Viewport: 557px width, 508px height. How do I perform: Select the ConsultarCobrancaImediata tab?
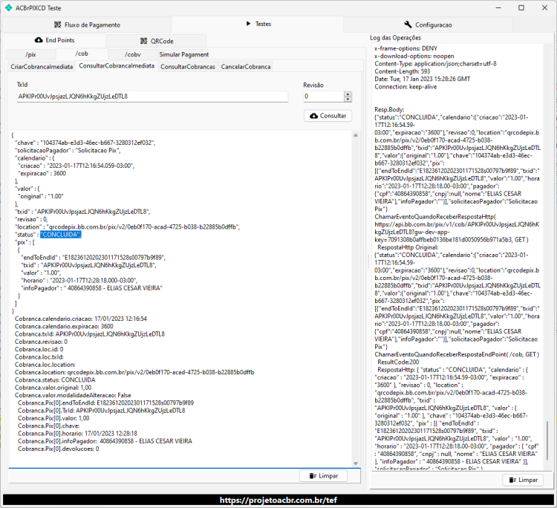[x=117, y=66]
